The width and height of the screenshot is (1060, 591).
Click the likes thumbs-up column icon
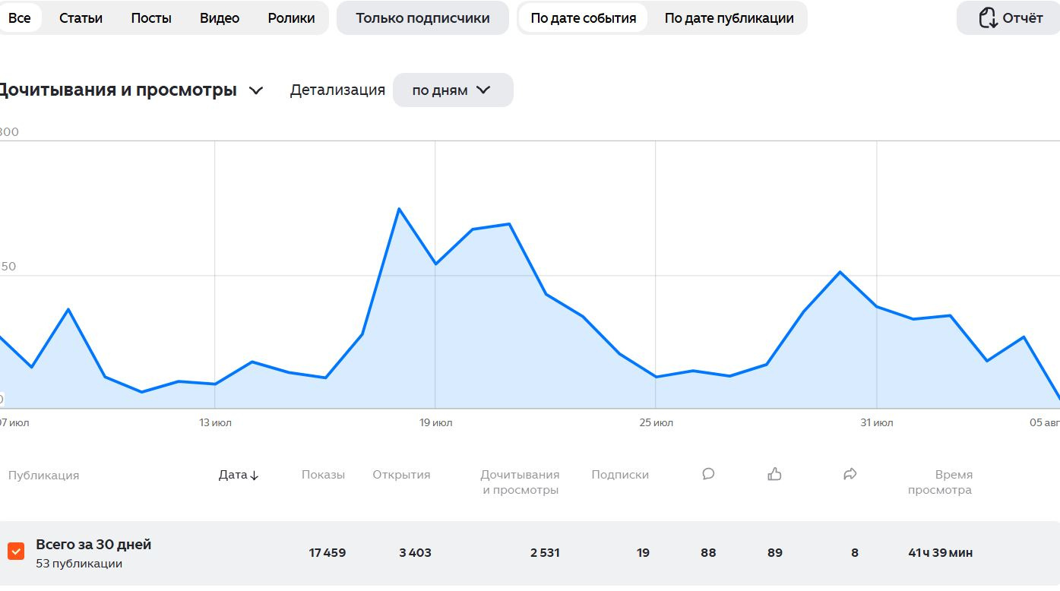point(774,474)
